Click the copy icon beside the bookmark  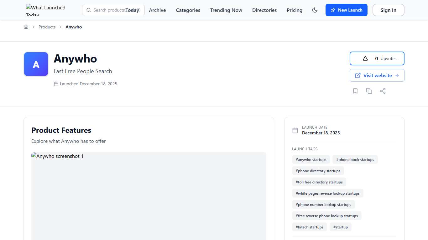369,91
